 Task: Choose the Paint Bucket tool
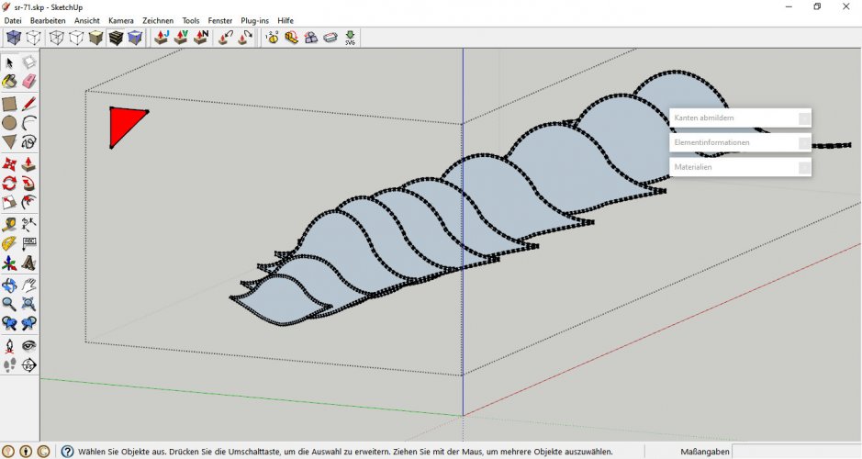click(x=9, y=82)
